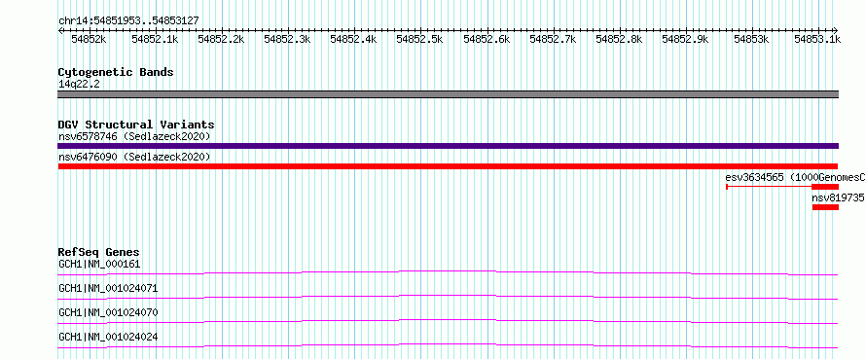Open the nsv6578746 (Sedlazeck2020) variant label
Image resolution: width=866 pixels, height=359 pixels.
[134, 136]
